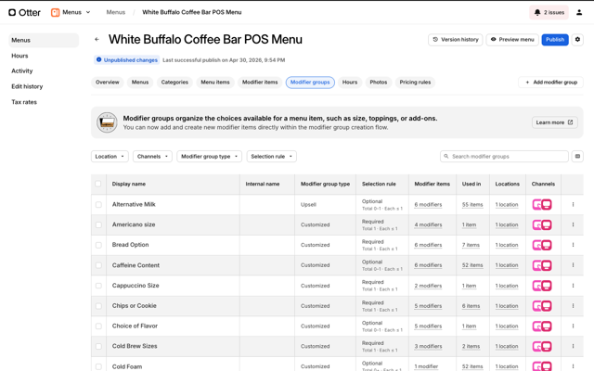
Task: Focus the Search modifier groups field
Action: point(504,157)
